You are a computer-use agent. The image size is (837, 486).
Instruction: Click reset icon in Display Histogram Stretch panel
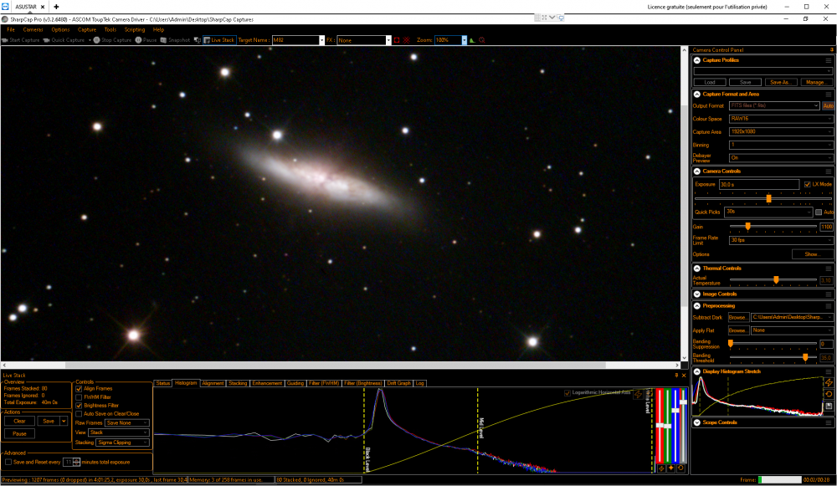tap(829, 394)
